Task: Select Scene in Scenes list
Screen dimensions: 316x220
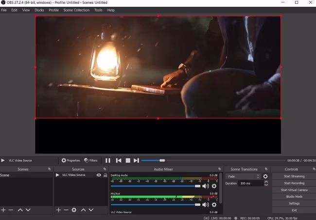Action: tap(26, 175)
